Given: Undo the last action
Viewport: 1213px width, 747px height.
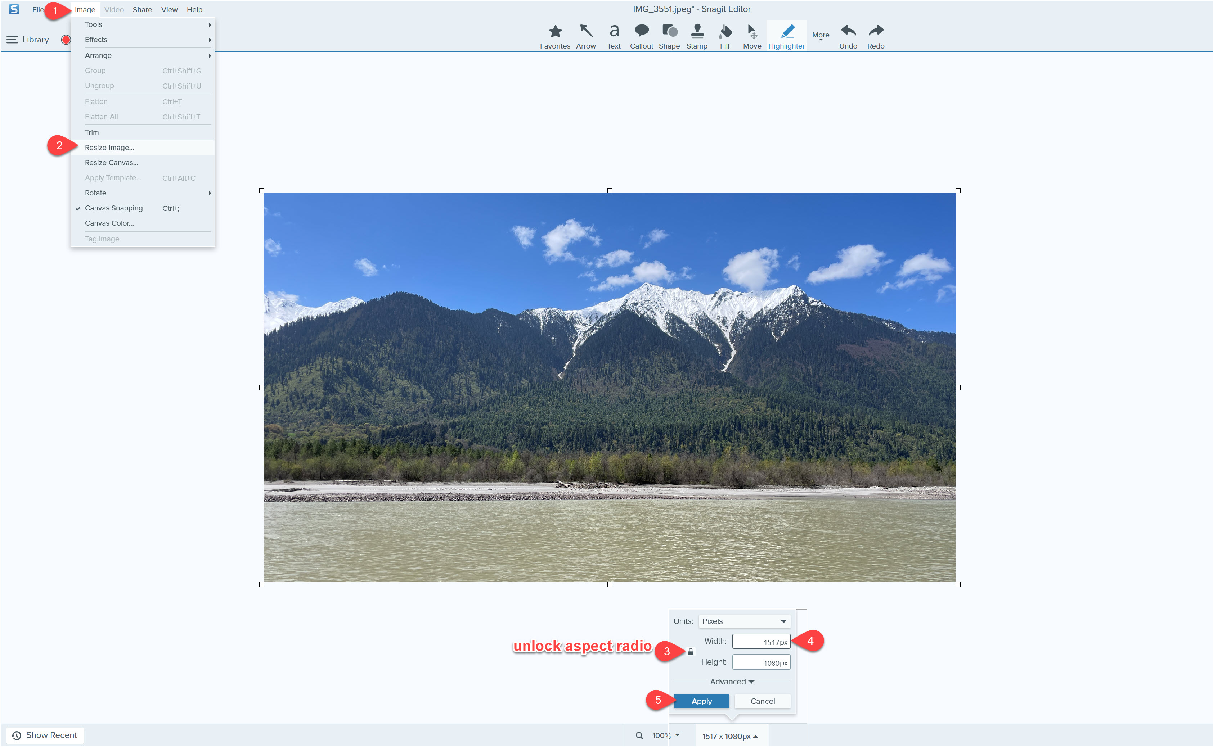Looking at the screenshot, I should pyautogui.click(x=848, y=37).
